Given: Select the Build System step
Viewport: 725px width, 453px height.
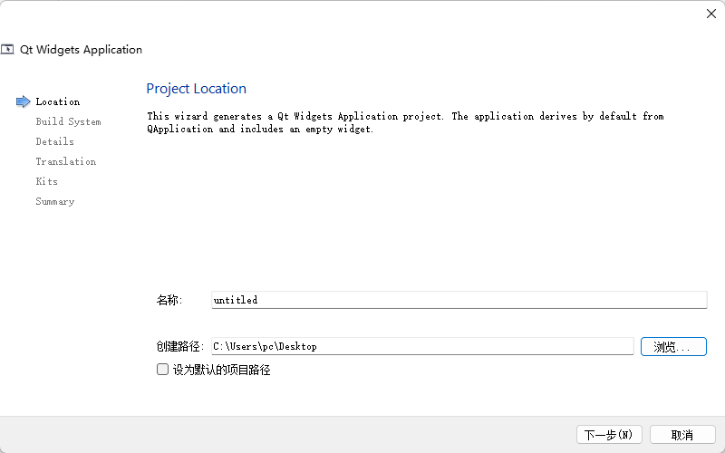Looking at the screenshot, I should click(x=68, y=121).
